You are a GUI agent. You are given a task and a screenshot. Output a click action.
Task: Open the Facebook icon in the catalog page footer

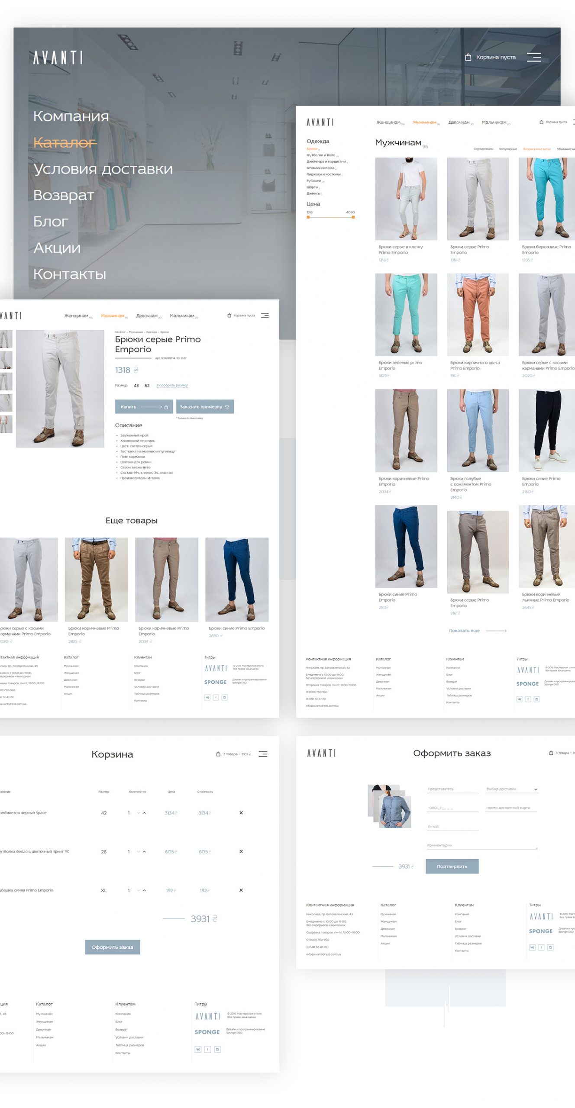click(528, 699)
